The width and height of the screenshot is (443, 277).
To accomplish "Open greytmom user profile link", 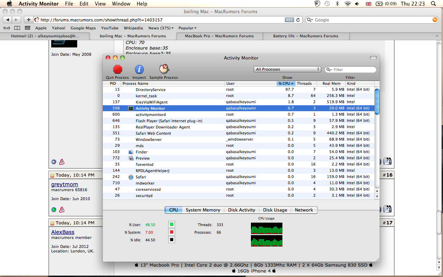I will coord(64,185).
